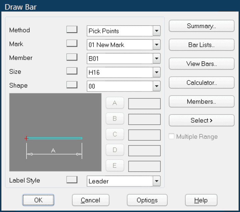Screen dimensions: 240x212
Task: Click the Select > button
Action: [201, 121]
